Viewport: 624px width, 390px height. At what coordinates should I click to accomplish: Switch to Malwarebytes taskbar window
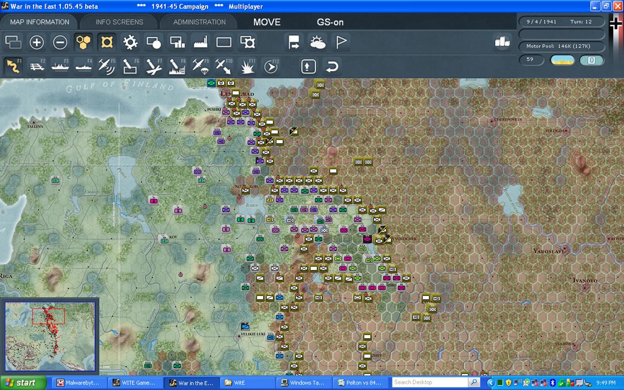click(x=79, y=383)
